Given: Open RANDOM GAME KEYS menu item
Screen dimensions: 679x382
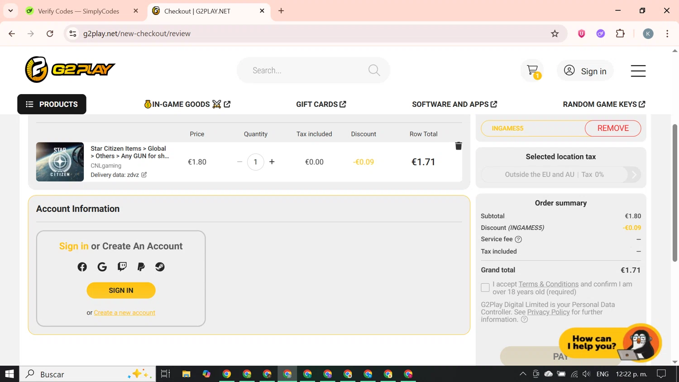Looking at the screenshot, I should click(x=604, y=104).
